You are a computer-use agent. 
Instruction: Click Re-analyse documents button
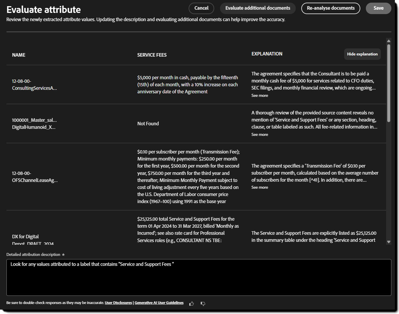pos(331,8)
